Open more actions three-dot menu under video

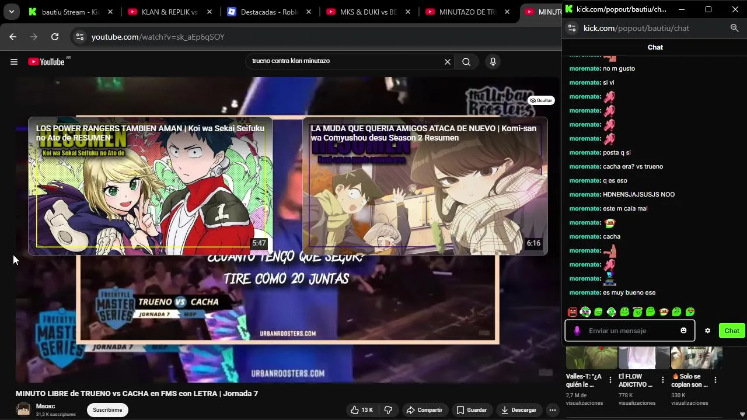tap(552, 410)
